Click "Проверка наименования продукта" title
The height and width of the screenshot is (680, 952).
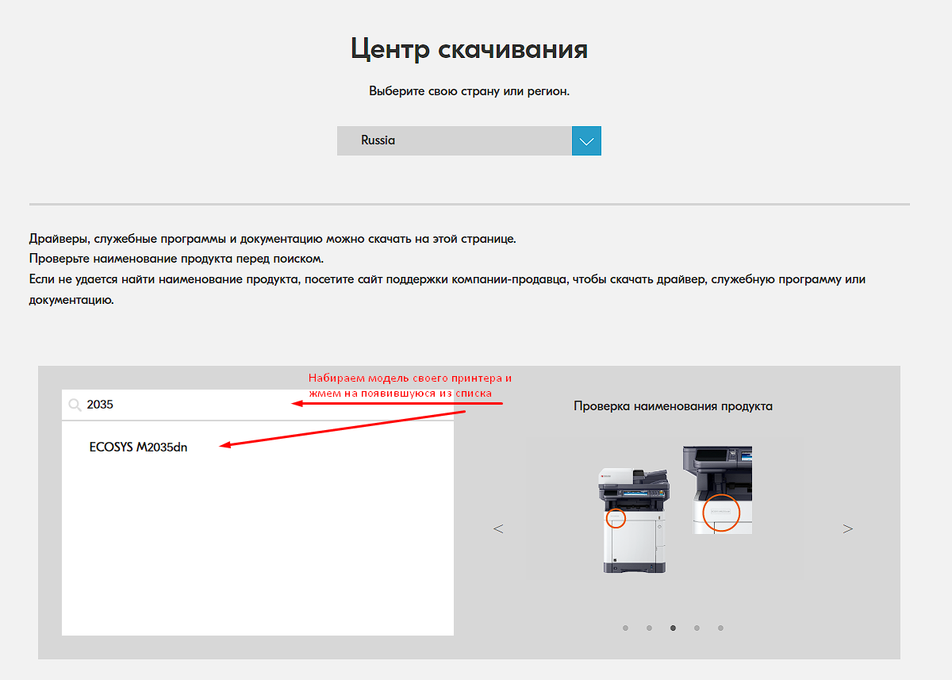point(673,406)
